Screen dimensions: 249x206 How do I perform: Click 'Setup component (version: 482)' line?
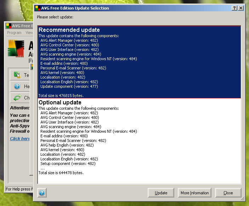click(x=68, y=164)
